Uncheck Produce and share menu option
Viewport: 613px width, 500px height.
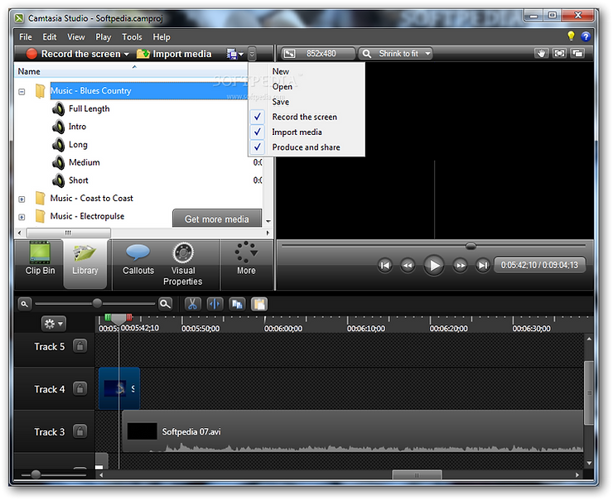258,147
